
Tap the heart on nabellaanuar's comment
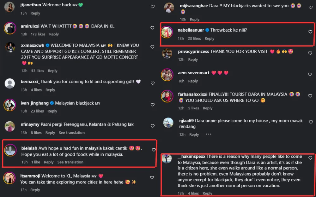[x=310, y=32]
